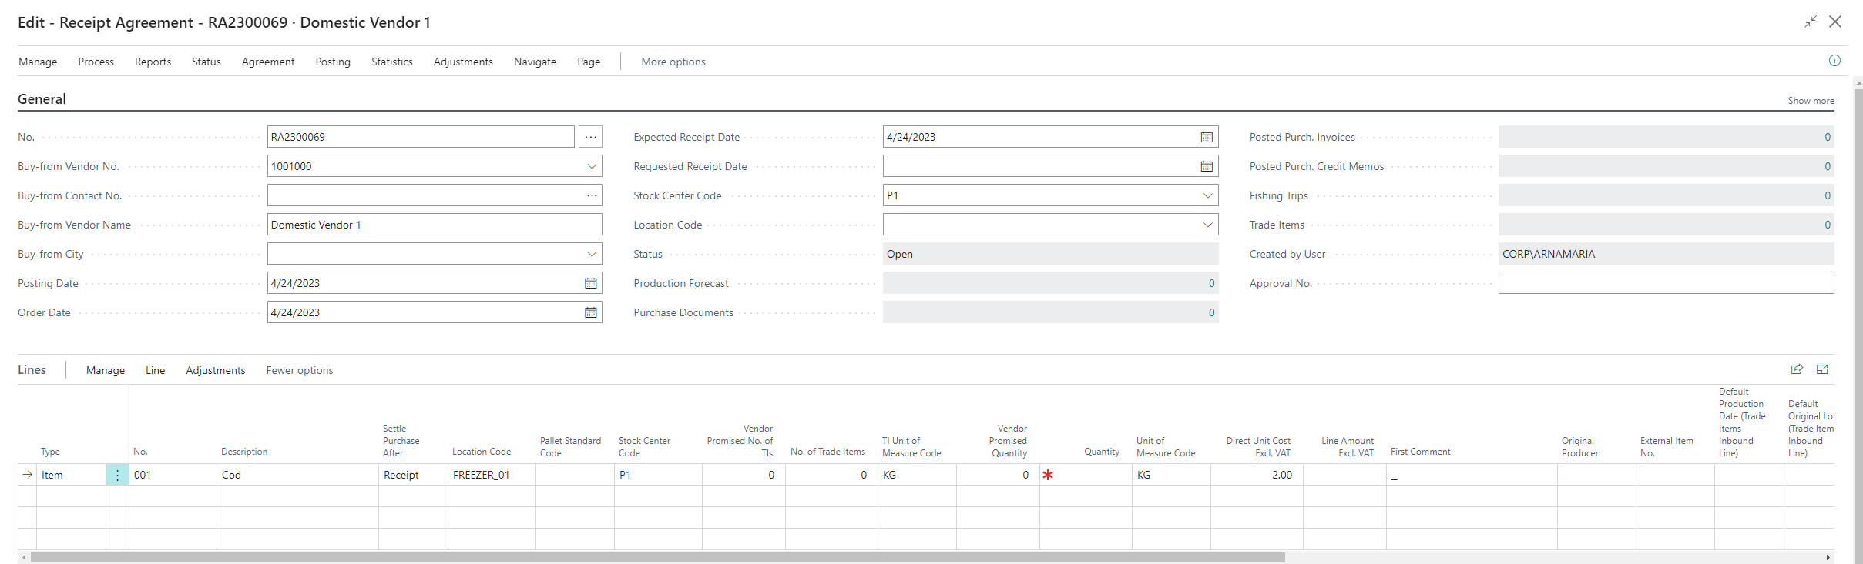Click Show more in General section
The height and width of the screenshot is (564, 1863).
(1811, 101)
